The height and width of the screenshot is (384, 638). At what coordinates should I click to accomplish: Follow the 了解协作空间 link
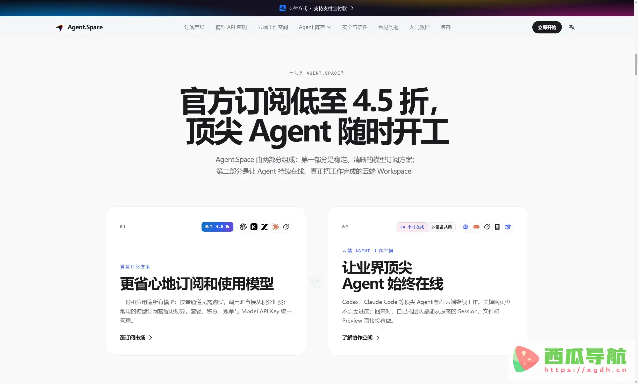point(361,338)
